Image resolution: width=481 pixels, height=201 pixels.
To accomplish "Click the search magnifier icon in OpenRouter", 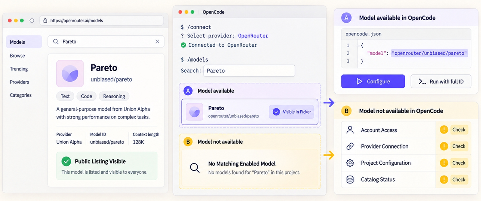I will pos(56,41).
